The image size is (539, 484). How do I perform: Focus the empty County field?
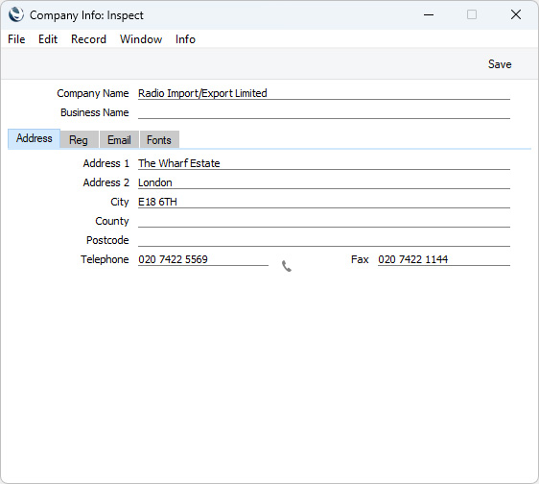[x=324, y=221]
